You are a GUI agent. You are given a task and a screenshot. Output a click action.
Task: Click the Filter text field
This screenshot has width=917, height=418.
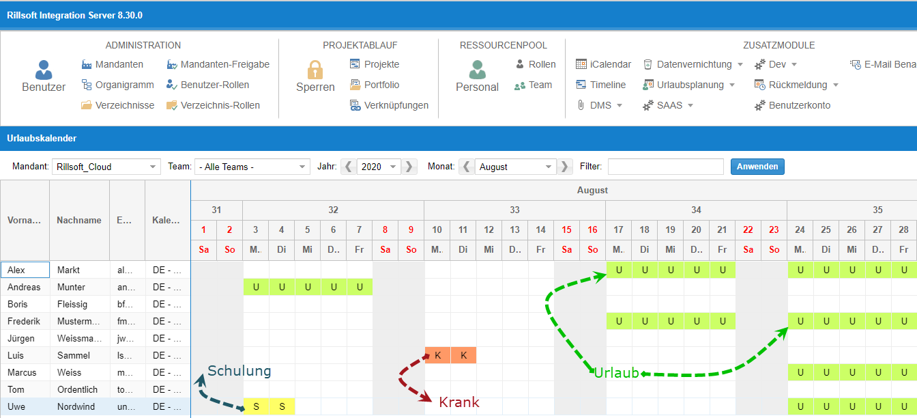(665, 167)
